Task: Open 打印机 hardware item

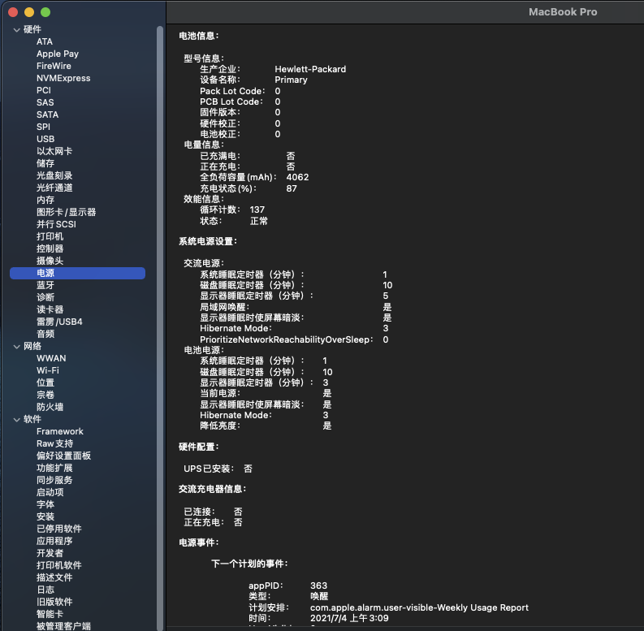Action: coord(50,236)
